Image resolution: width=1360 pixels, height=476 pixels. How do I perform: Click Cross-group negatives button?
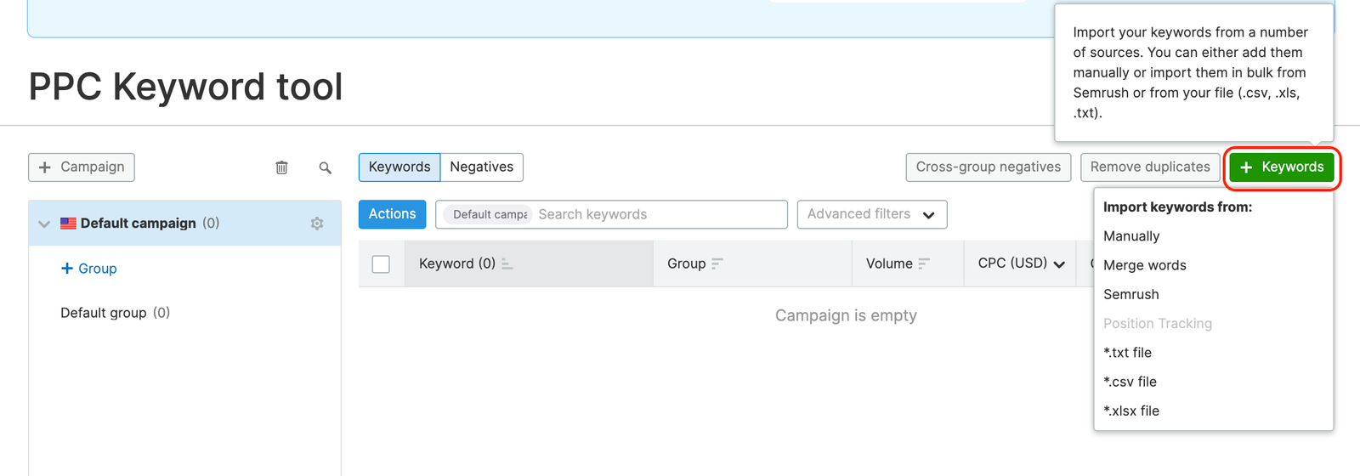click(989, 167)
